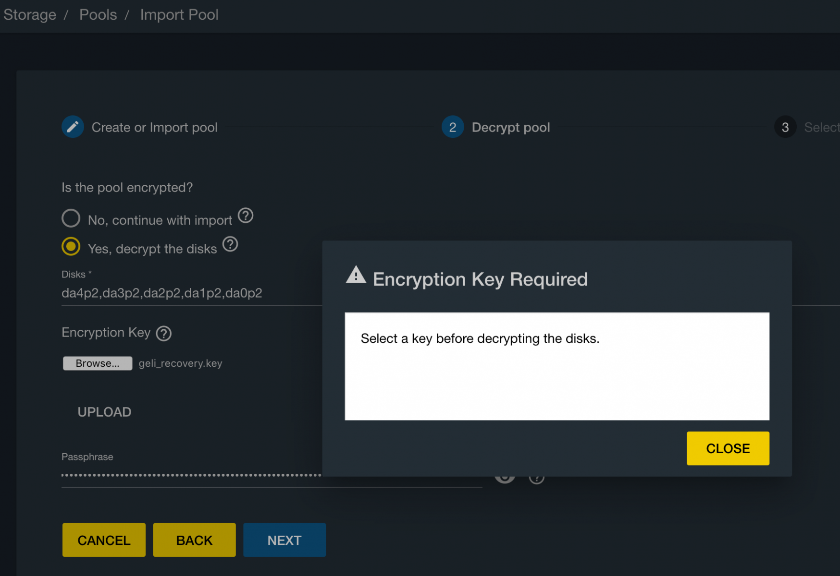Image resolution: width=840 pixels, height=576 pixels.
Task: Select 'No, continue with import' radio button
Action: pyautogui.click(x=71, y=218)
